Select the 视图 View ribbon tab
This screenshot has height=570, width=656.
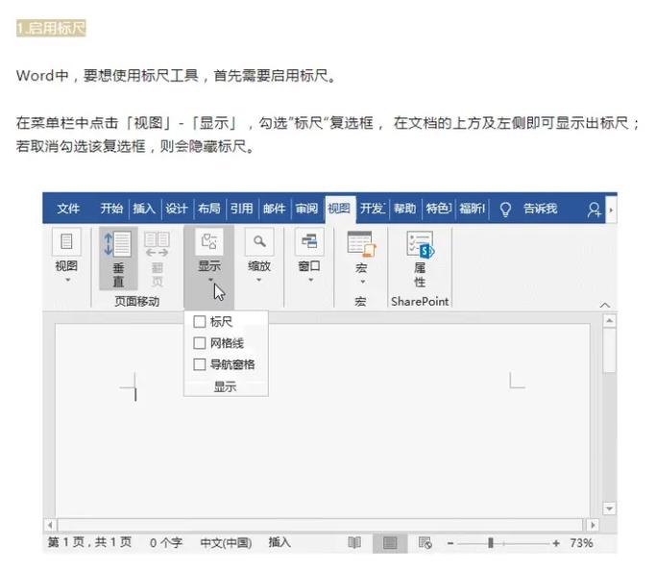(339, 209)
